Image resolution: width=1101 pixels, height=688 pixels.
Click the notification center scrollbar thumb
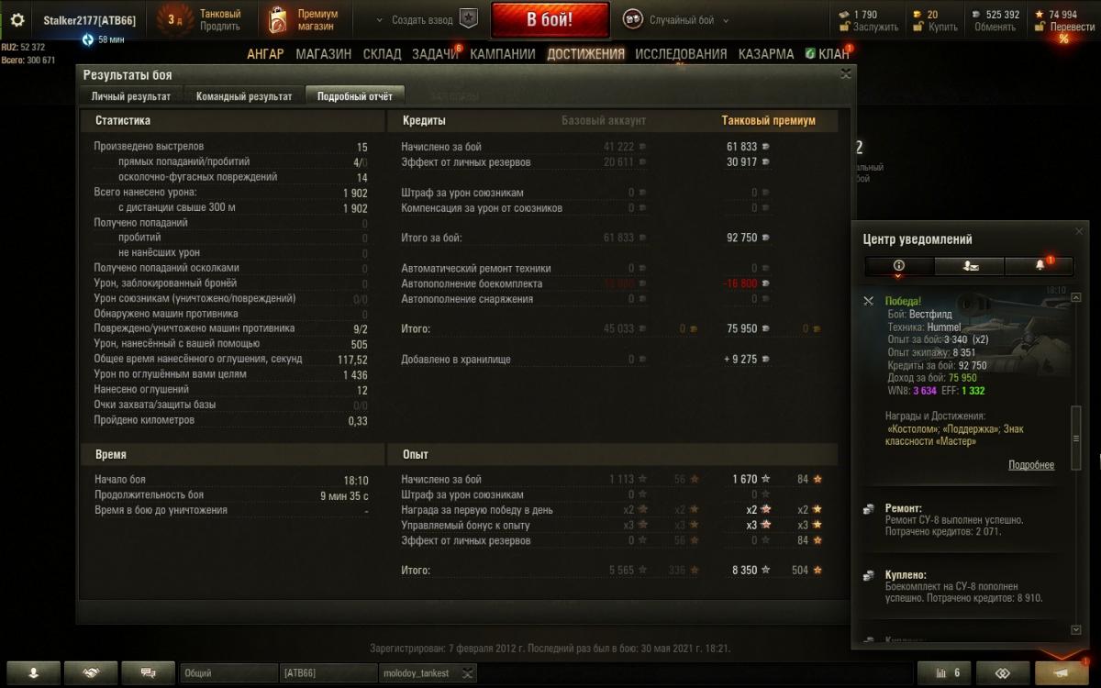click(x=1076, y=438)
